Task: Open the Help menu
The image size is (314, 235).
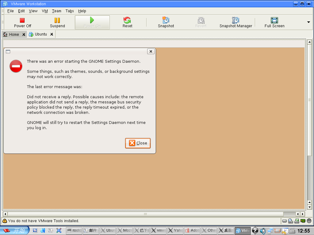Action: click(82, 11)
